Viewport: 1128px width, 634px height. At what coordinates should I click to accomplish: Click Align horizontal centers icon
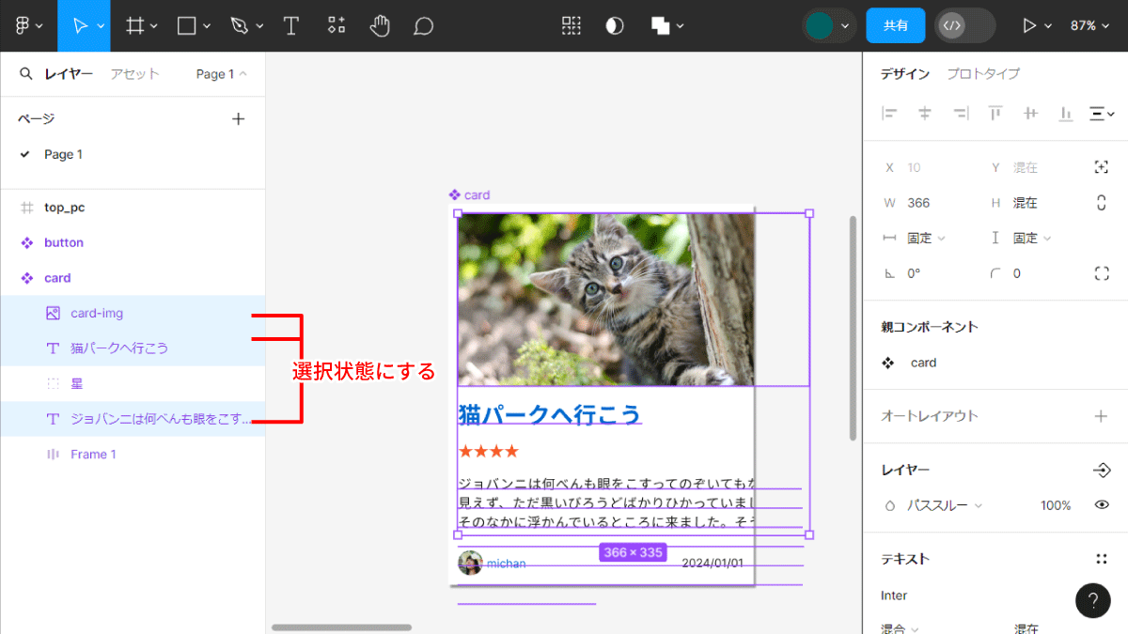(x=925, y=114)
